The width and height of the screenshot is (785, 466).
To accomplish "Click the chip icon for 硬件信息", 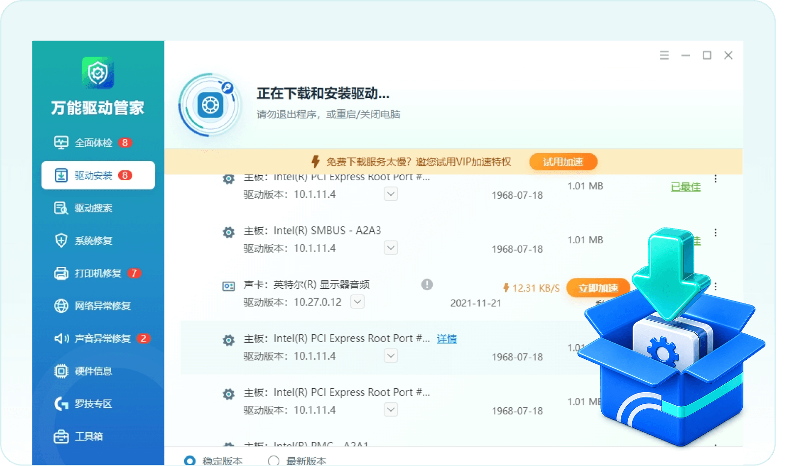I will pyautogui.click(x=61, y=371).
